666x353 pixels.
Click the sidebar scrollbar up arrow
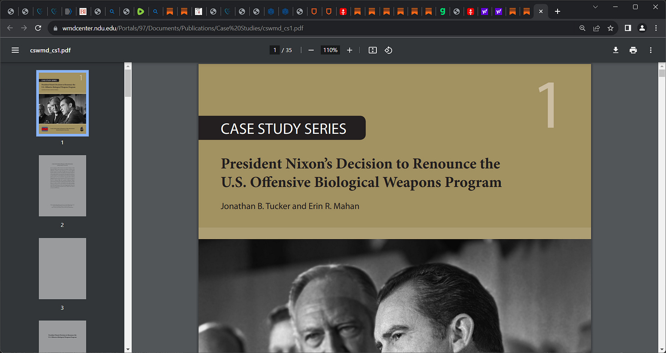pos(128,66)
